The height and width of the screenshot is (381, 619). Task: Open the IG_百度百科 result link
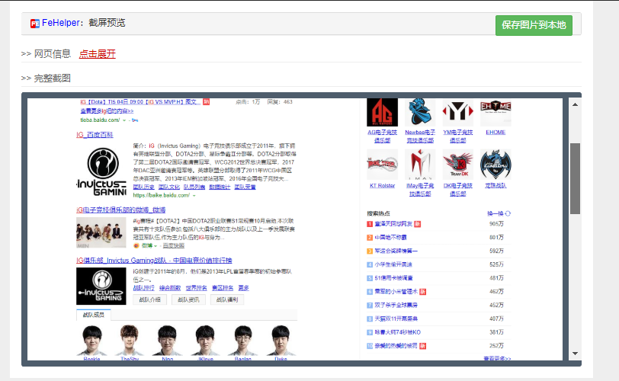click(x=95, y=135)
